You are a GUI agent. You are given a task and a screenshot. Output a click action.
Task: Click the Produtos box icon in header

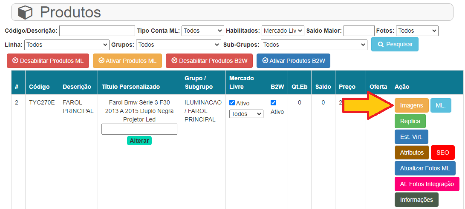click(x=25, y=12)
